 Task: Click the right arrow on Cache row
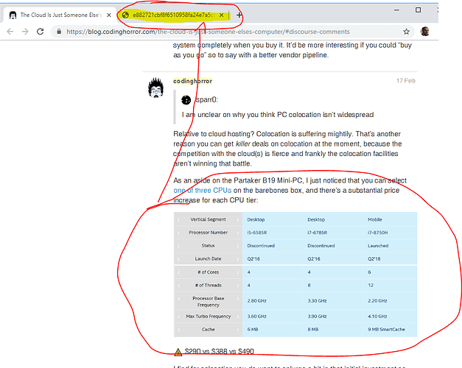pyautogui.click(x=238, y=330)
